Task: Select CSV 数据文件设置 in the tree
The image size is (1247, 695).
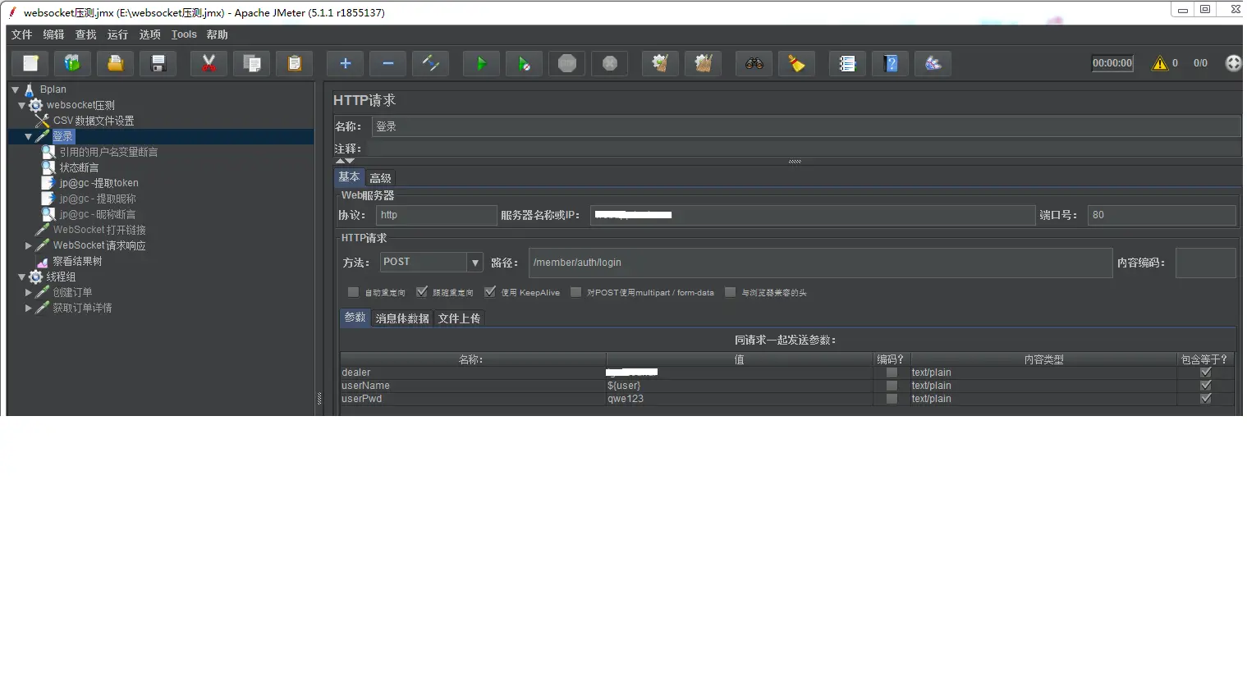Action: tap(94, 121)
